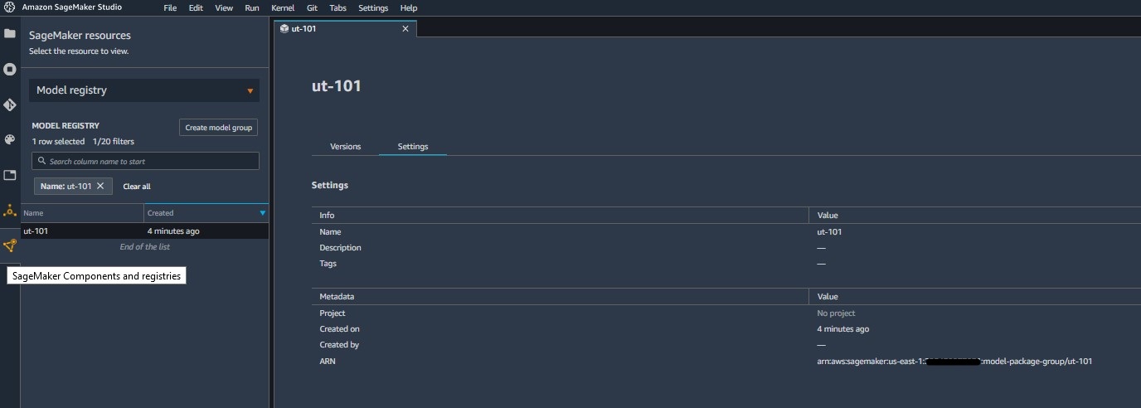Open the SageMaker JumpStart sidebar icon

pos(10,211)
